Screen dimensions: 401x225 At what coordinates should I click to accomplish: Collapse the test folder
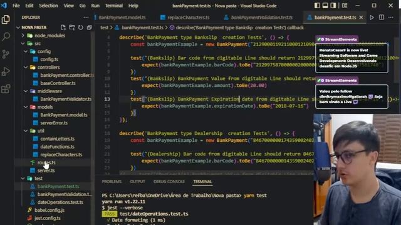pyautogui.click(x=23, y=178)
